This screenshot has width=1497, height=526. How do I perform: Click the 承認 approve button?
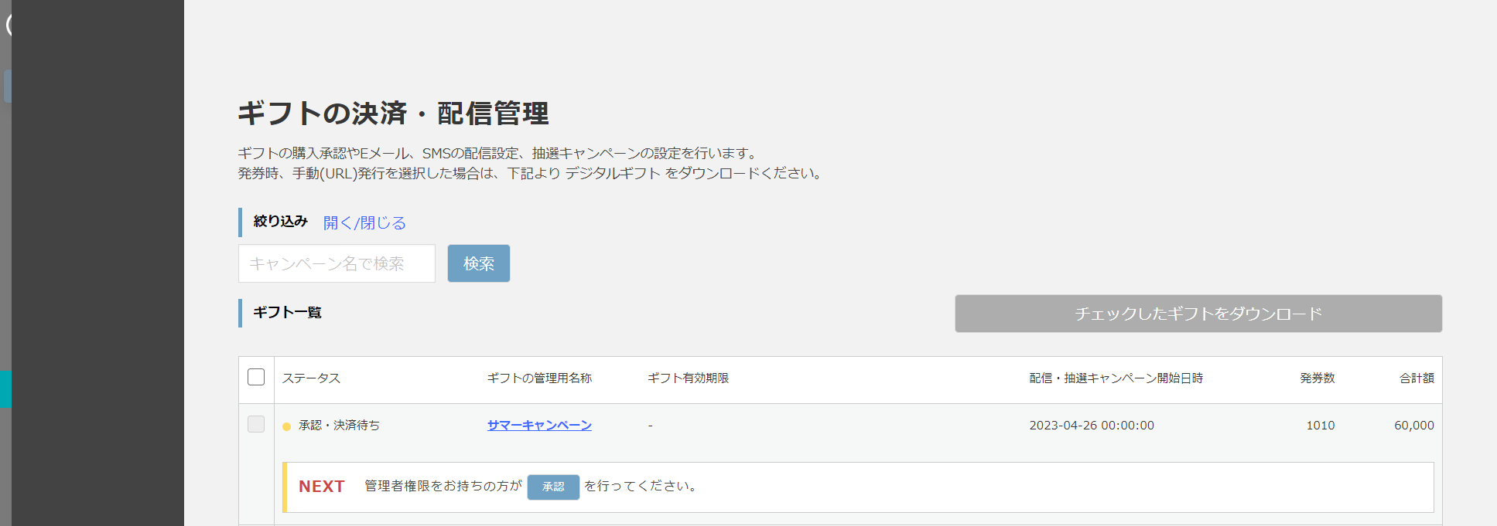point(553,487)
